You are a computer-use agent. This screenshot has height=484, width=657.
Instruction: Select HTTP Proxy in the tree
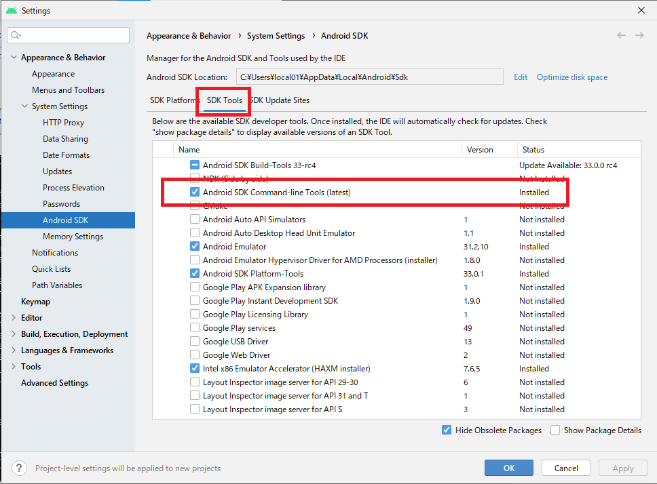click(63, 123)
